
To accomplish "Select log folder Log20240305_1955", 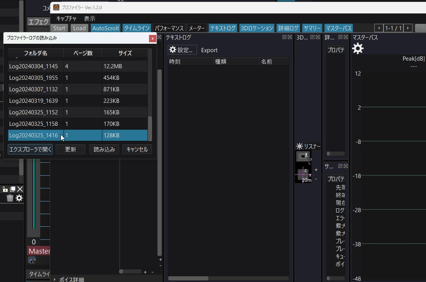I will pyautogui.click(x=78, y=78).
